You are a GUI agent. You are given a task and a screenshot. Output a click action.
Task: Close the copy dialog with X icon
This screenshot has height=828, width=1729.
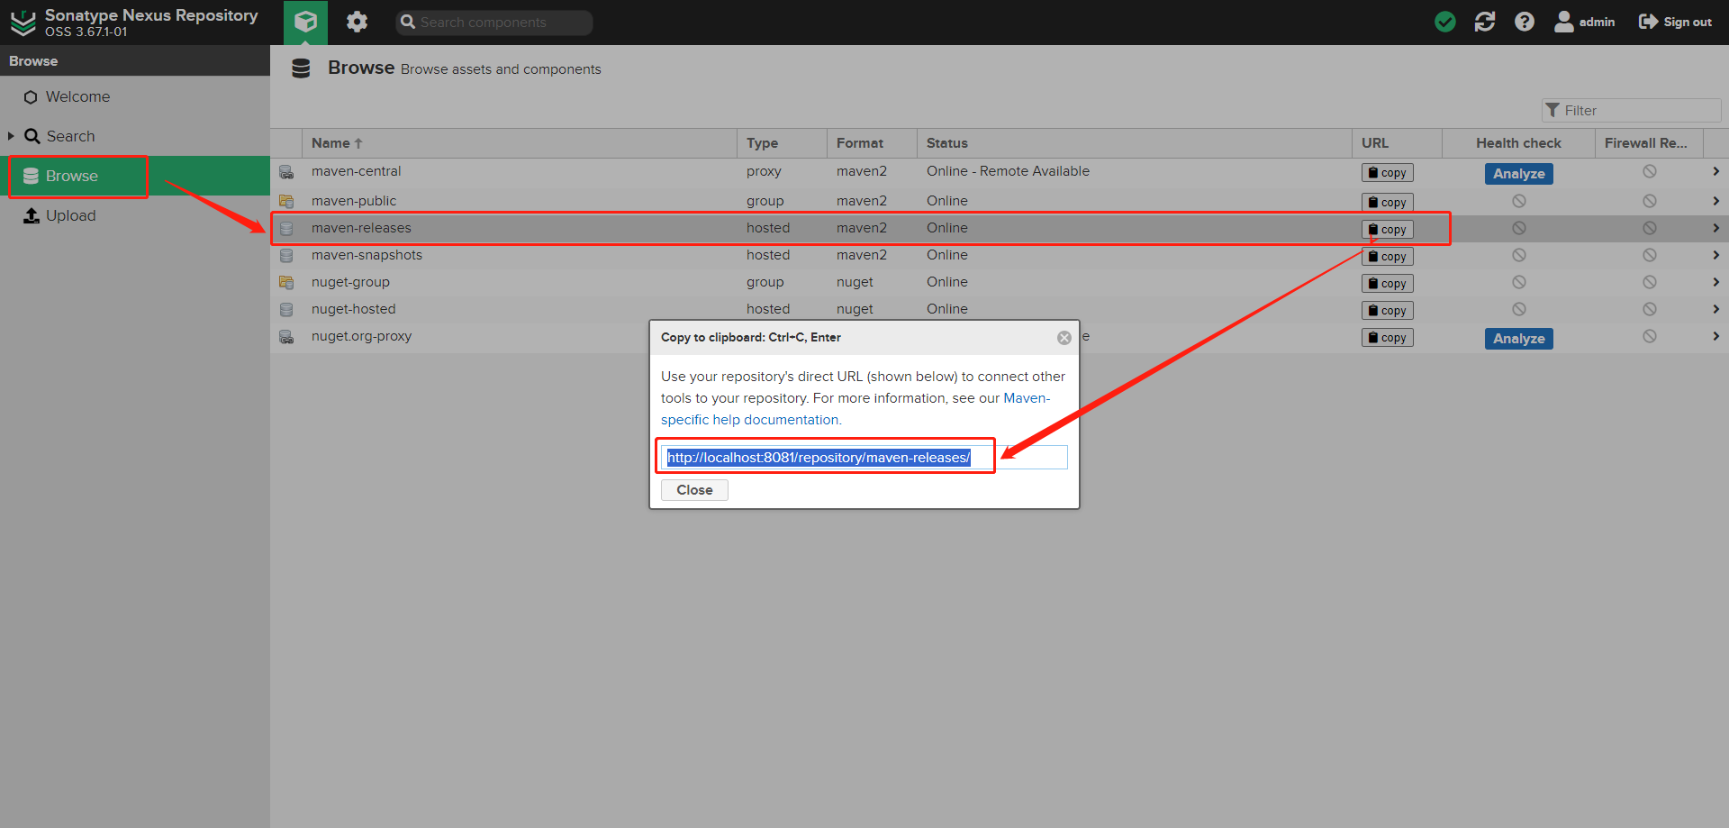pyautogui.click(x=1064, y=338)
